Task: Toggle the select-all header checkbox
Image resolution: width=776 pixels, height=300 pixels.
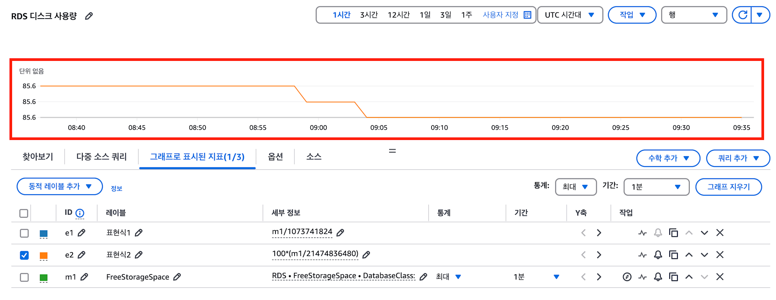Action: point(24,213)
